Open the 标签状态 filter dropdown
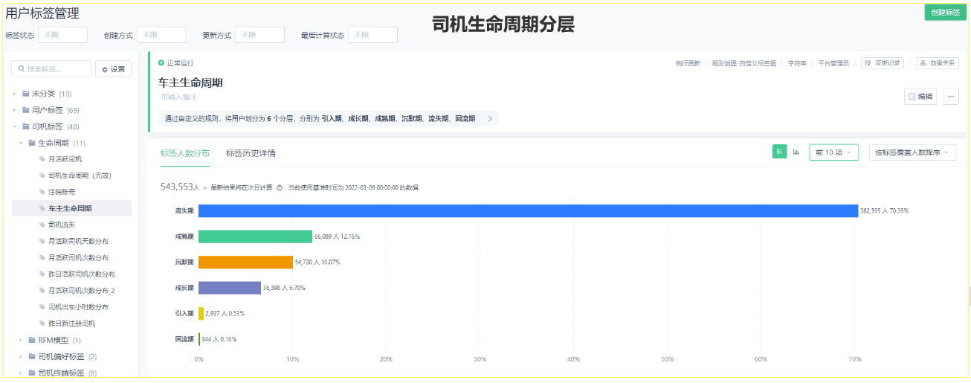The image size is (971, 383). (x=62, y=35)
